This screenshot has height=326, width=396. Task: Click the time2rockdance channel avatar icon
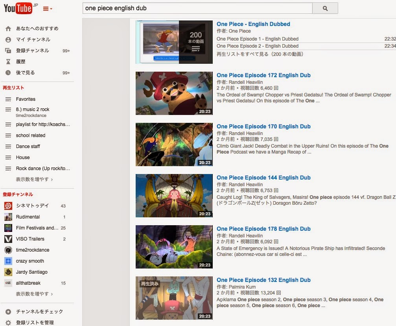tap(8, 250)
